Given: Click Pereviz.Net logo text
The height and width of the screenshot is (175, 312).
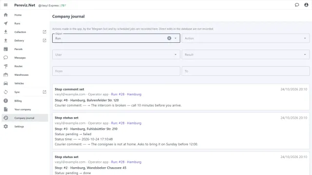Looking at the screenshot, I should (25, 5).
